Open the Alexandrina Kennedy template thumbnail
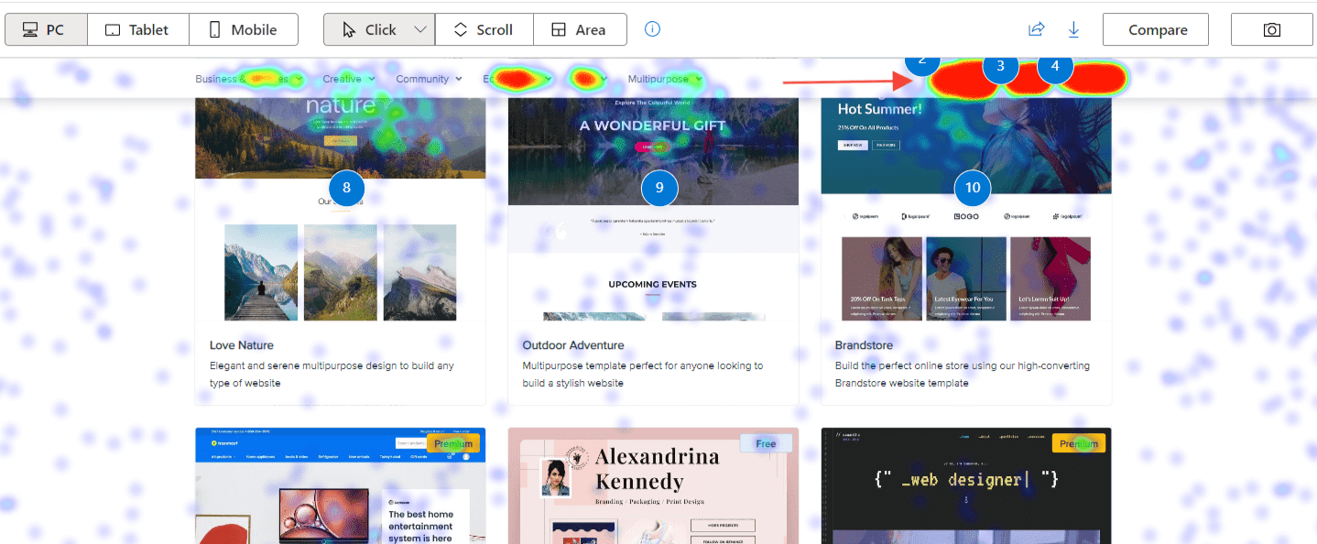Screen dimensions: 1317x544 click(x=653, y=485)
